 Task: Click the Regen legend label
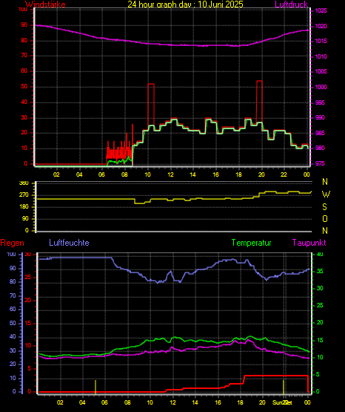click(12, 243)
